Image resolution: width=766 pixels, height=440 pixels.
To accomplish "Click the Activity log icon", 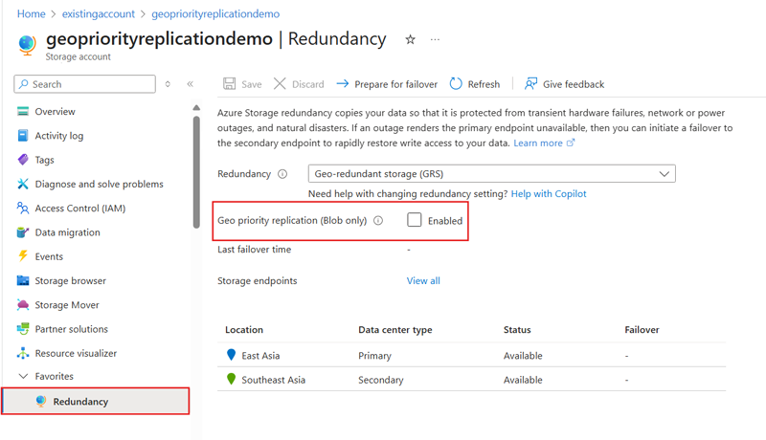I will click(23, 136).
